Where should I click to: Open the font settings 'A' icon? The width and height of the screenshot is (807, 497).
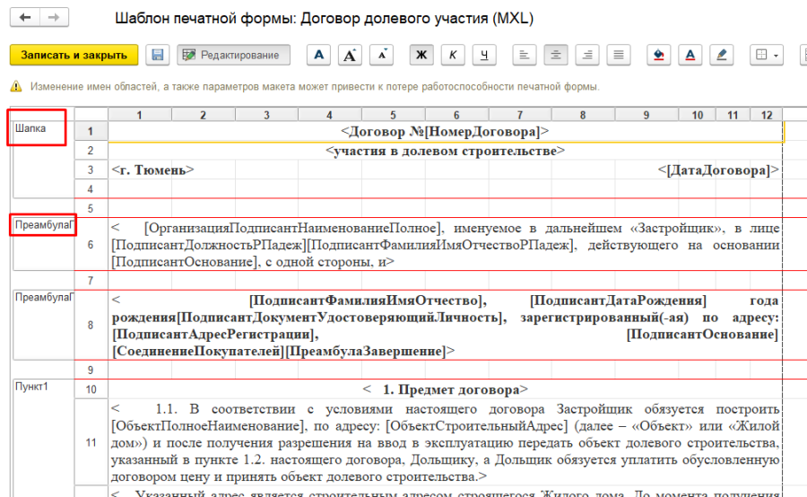coord(318,56)
